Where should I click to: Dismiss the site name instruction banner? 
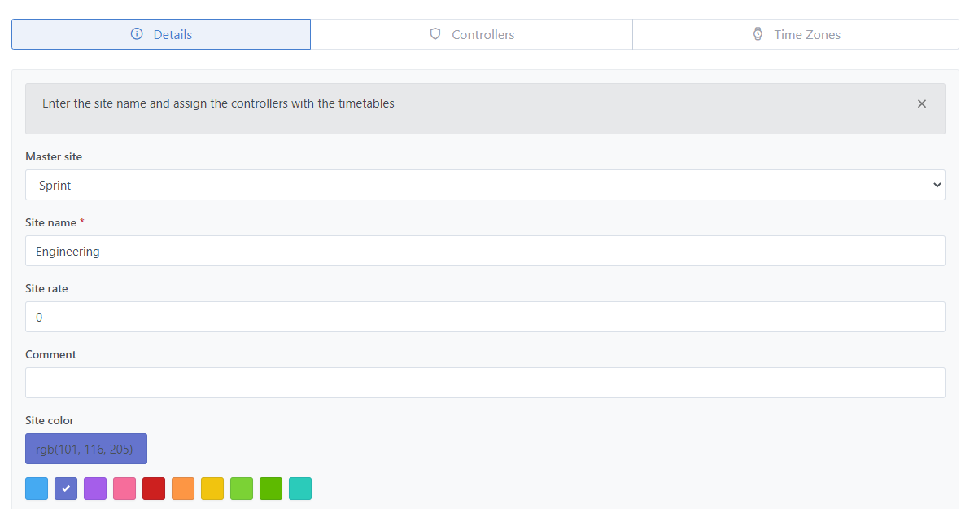click(x=921, y=103)
